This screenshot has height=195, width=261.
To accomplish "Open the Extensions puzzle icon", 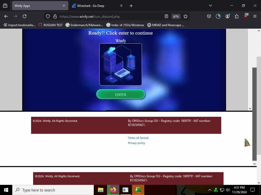I will (237, 16).
